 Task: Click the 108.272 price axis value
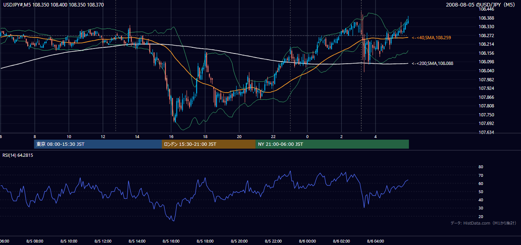tap(486, 36)
